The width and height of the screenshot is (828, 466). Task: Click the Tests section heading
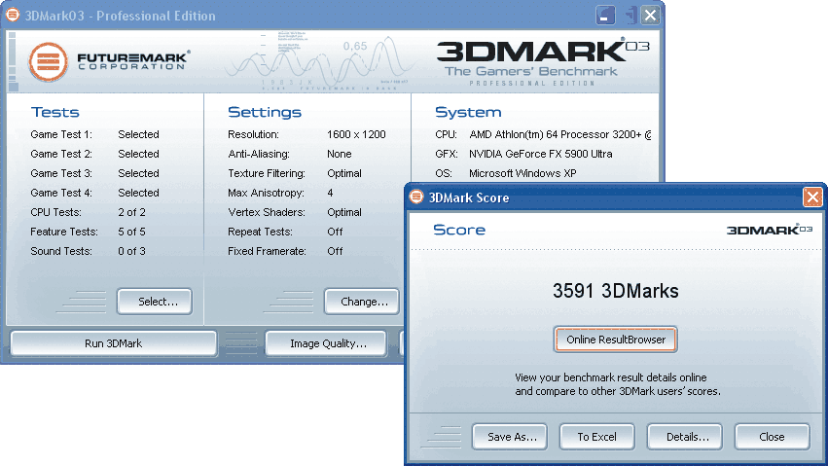point(54,112)
